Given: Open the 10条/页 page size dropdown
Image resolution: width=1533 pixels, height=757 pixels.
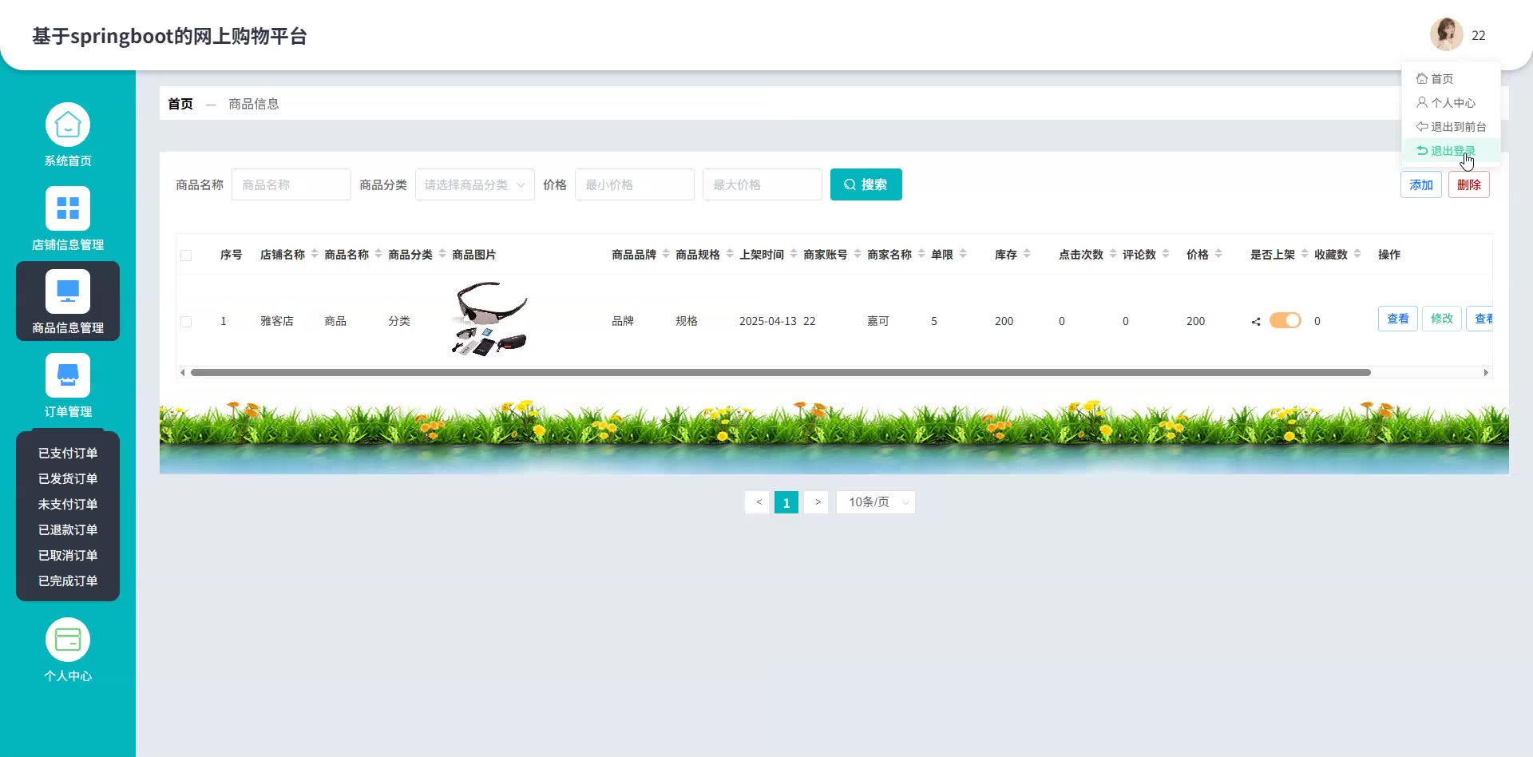Looking at the screenshot, I should pos(876,502).
